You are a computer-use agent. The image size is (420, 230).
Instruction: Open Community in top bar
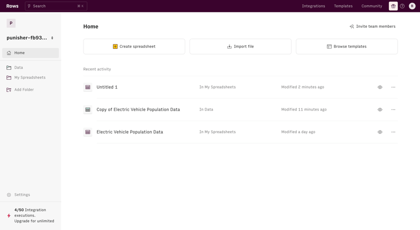click(x=372, y=6)
